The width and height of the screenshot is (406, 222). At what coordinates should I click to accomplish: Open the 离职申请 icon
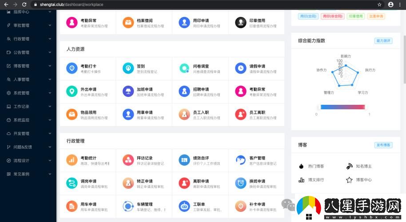[184, 183]
